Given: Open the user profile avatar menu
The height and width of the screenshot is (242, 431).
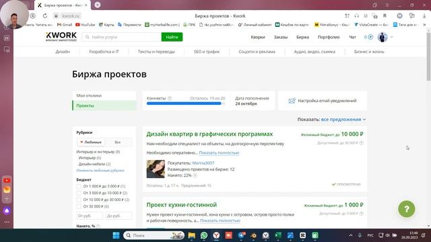Looking at the screenshot, I should 383,37.
